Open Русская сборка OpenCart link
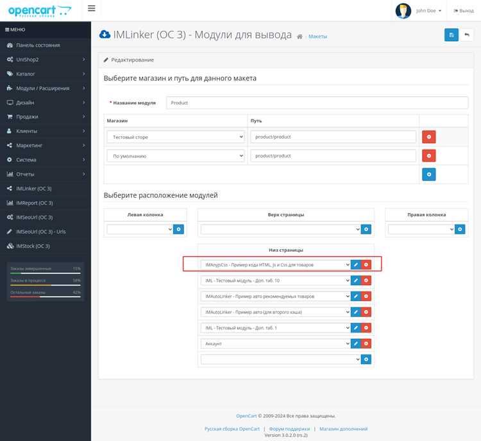481x441 pixels. point(232,429)
